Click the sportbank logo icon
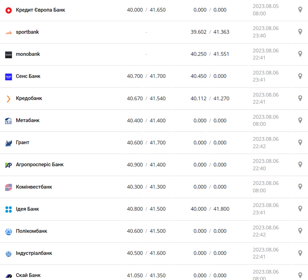Screen dimensions: 308x280 point(9,33)
